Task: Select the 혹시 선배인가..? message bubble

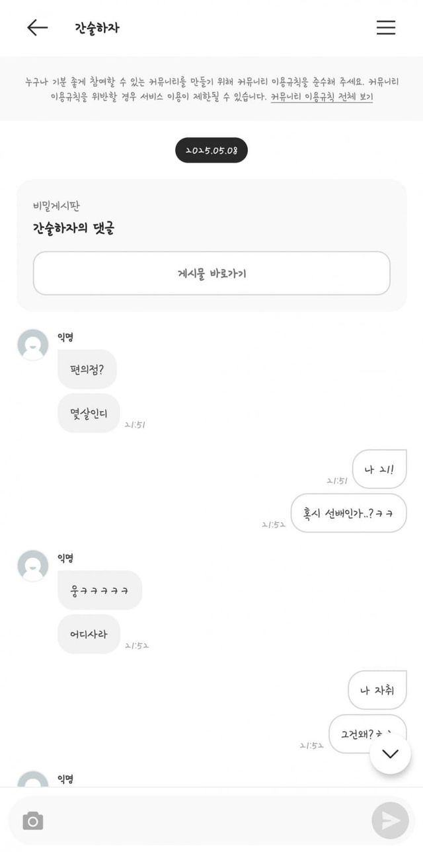Action: tap(348, 513)
